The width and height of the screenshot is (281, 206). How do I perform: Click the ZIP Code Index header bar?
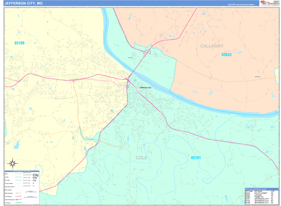coord(262,189)
